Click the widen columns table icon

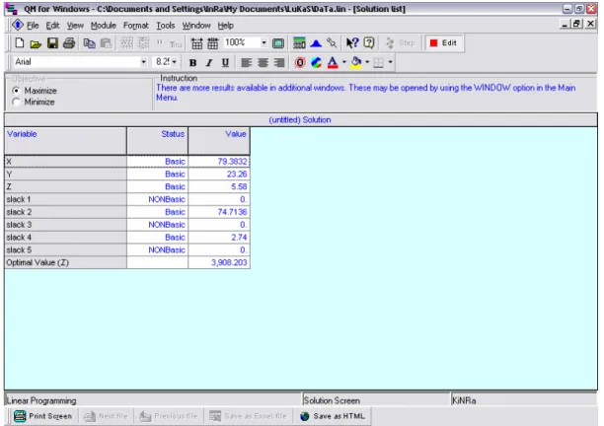(x=213, y=43)
